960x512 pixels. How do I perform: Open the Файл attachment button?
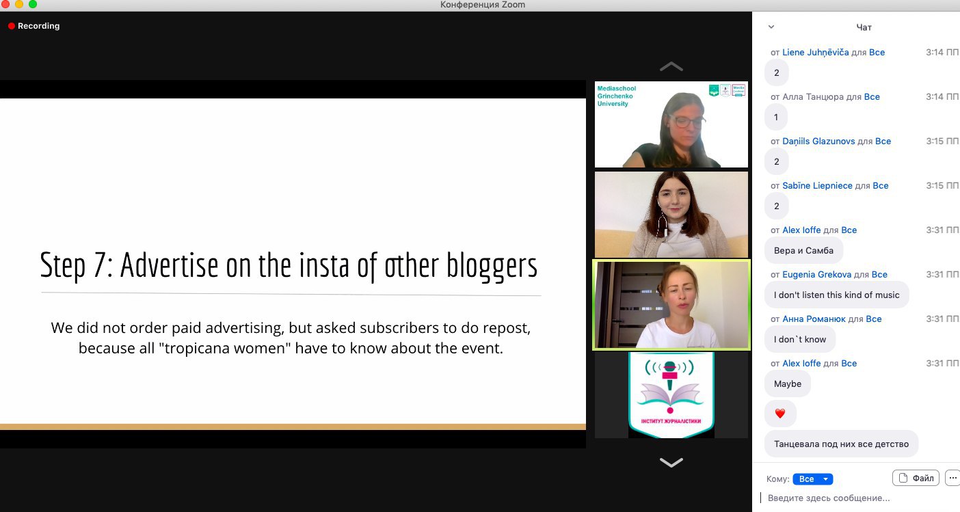pos(916,479)
